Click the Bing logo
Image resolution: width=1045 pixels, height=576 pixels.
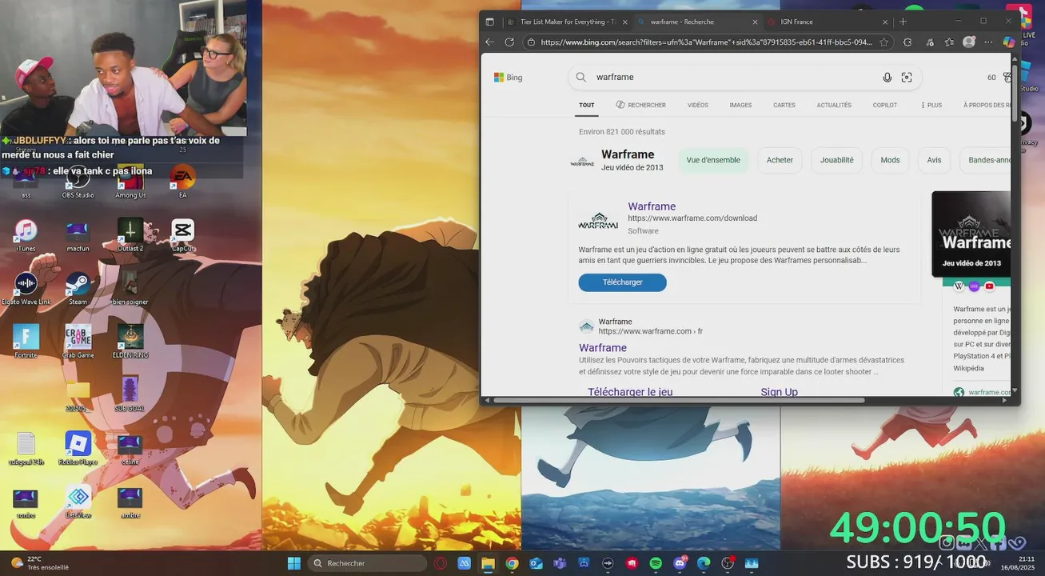509,78
